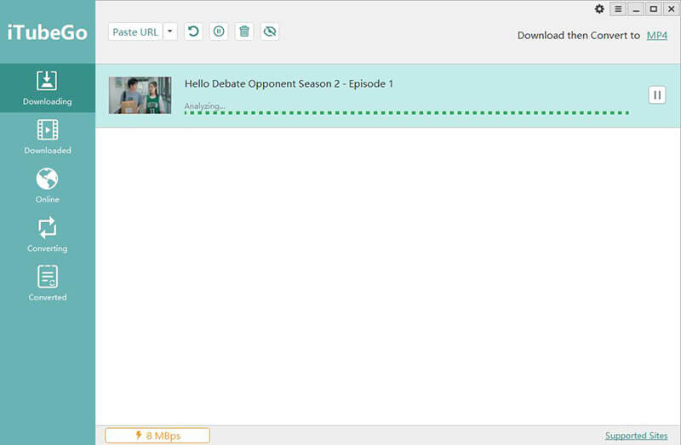Screen dimensions: 681x445
Task: Open the hamburger menu
Action: pos(618,9)
